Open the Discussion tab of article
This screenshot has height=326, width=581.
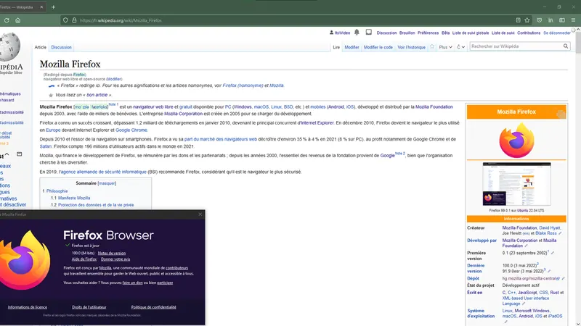click(x=62, y=47)
